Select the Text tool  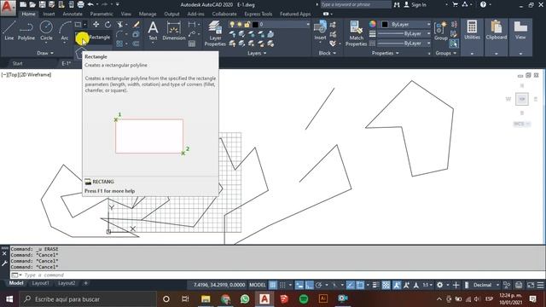(153, 31)
